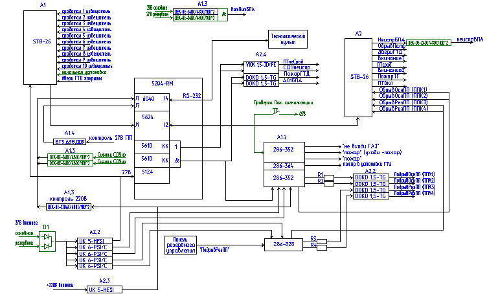Click the "НапПитБПА" output label
This screenshot has height=294, width=498.
coord(243,10)
